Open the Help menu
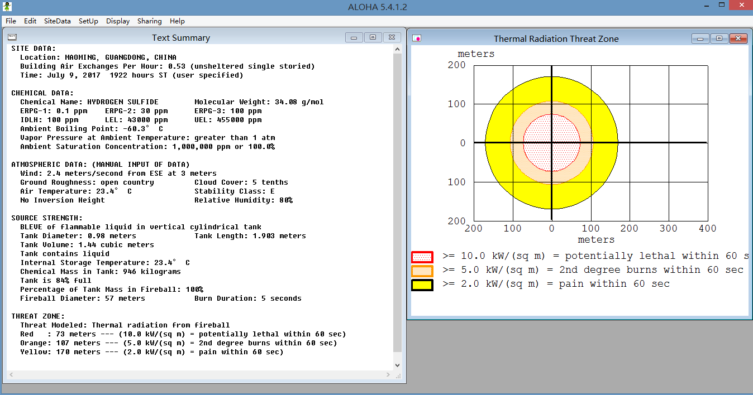 [x=177, y=21]
